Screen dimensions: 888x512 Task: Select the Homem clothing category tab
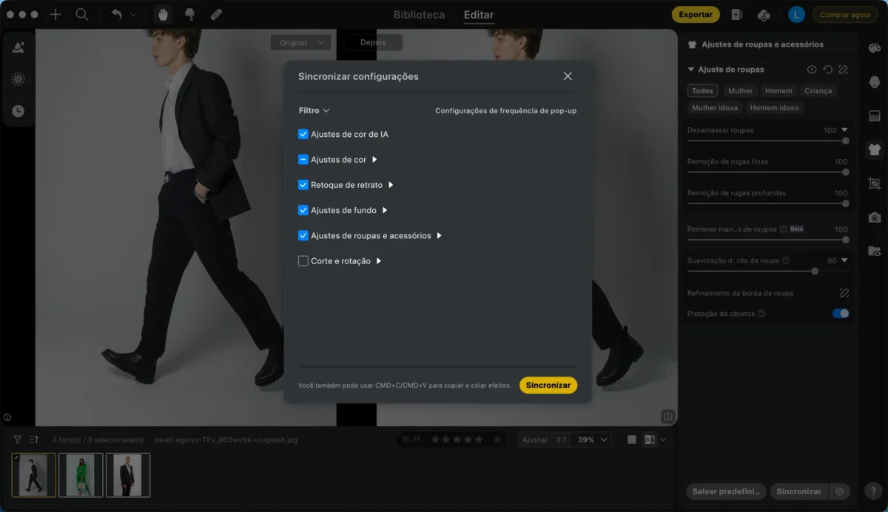(778, 91)
